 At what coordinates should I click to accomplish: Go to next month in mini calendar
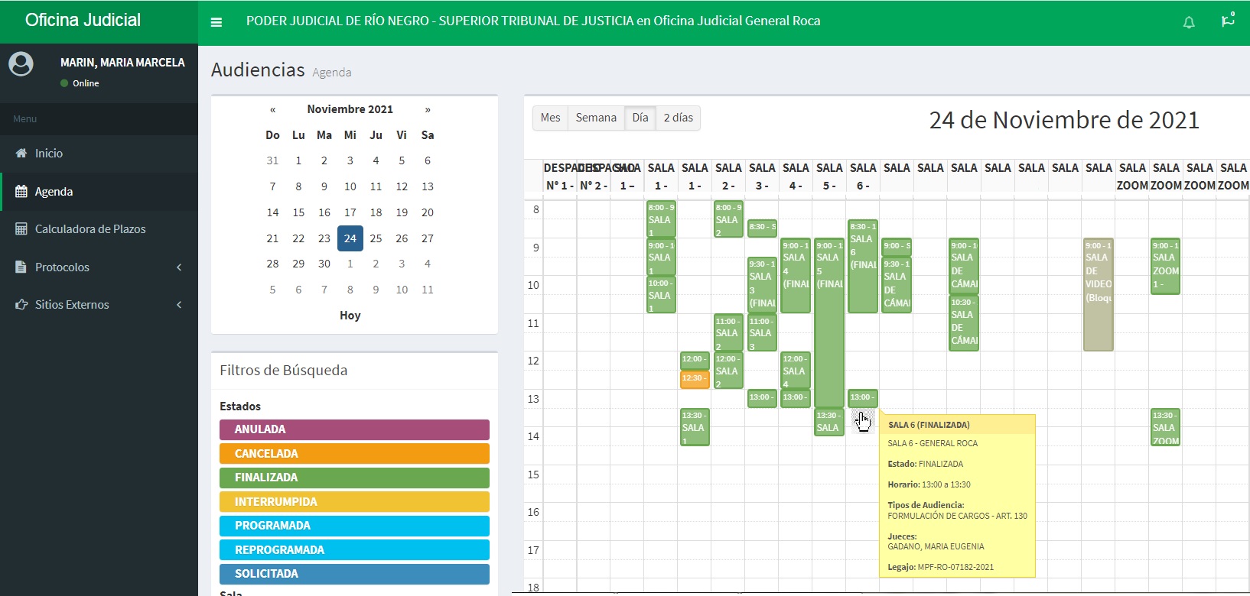(x=428, y=109)
